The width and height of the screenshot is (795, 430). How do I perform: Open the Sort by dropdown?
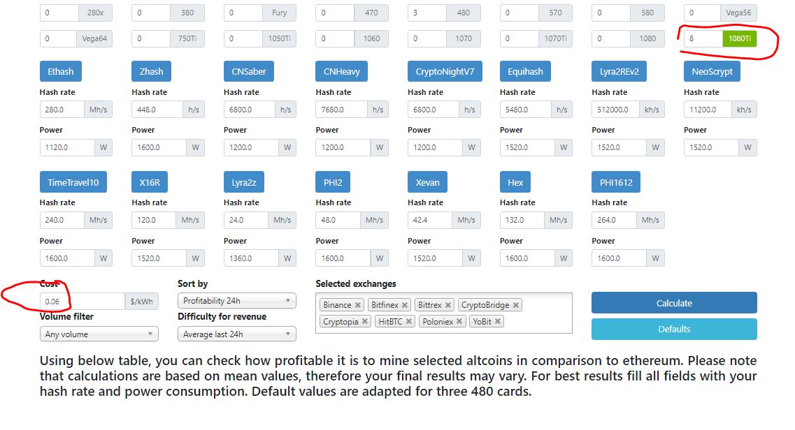[237, 301]
